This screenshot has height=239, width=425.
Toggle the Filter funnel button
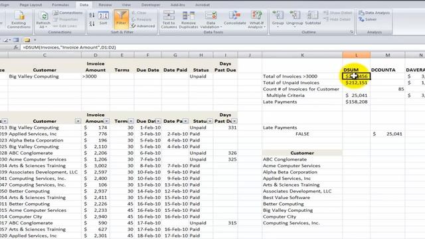click(x=121, y=19)
